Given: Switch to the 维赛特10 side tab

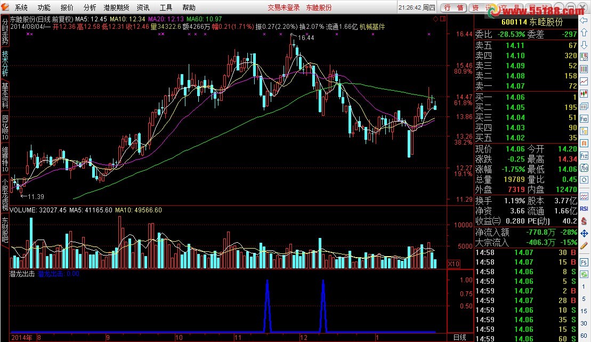Looking at the screenshot, I should point(5,160).
